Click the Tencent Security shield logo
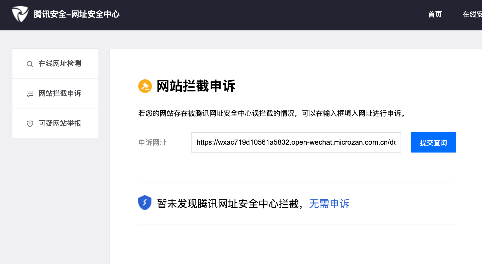482x264 pixels. tap(20, 14)
